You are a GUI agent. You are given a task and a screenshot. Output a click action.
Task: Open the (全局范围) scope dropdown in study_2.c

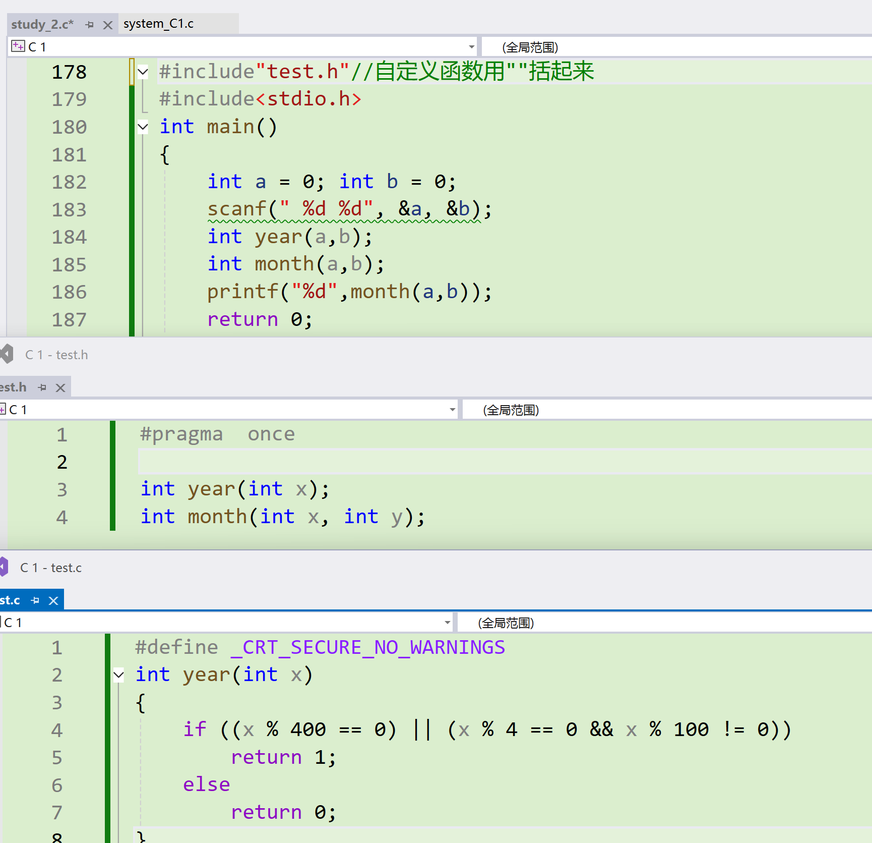pyautogui.click(x=676, y=47)
